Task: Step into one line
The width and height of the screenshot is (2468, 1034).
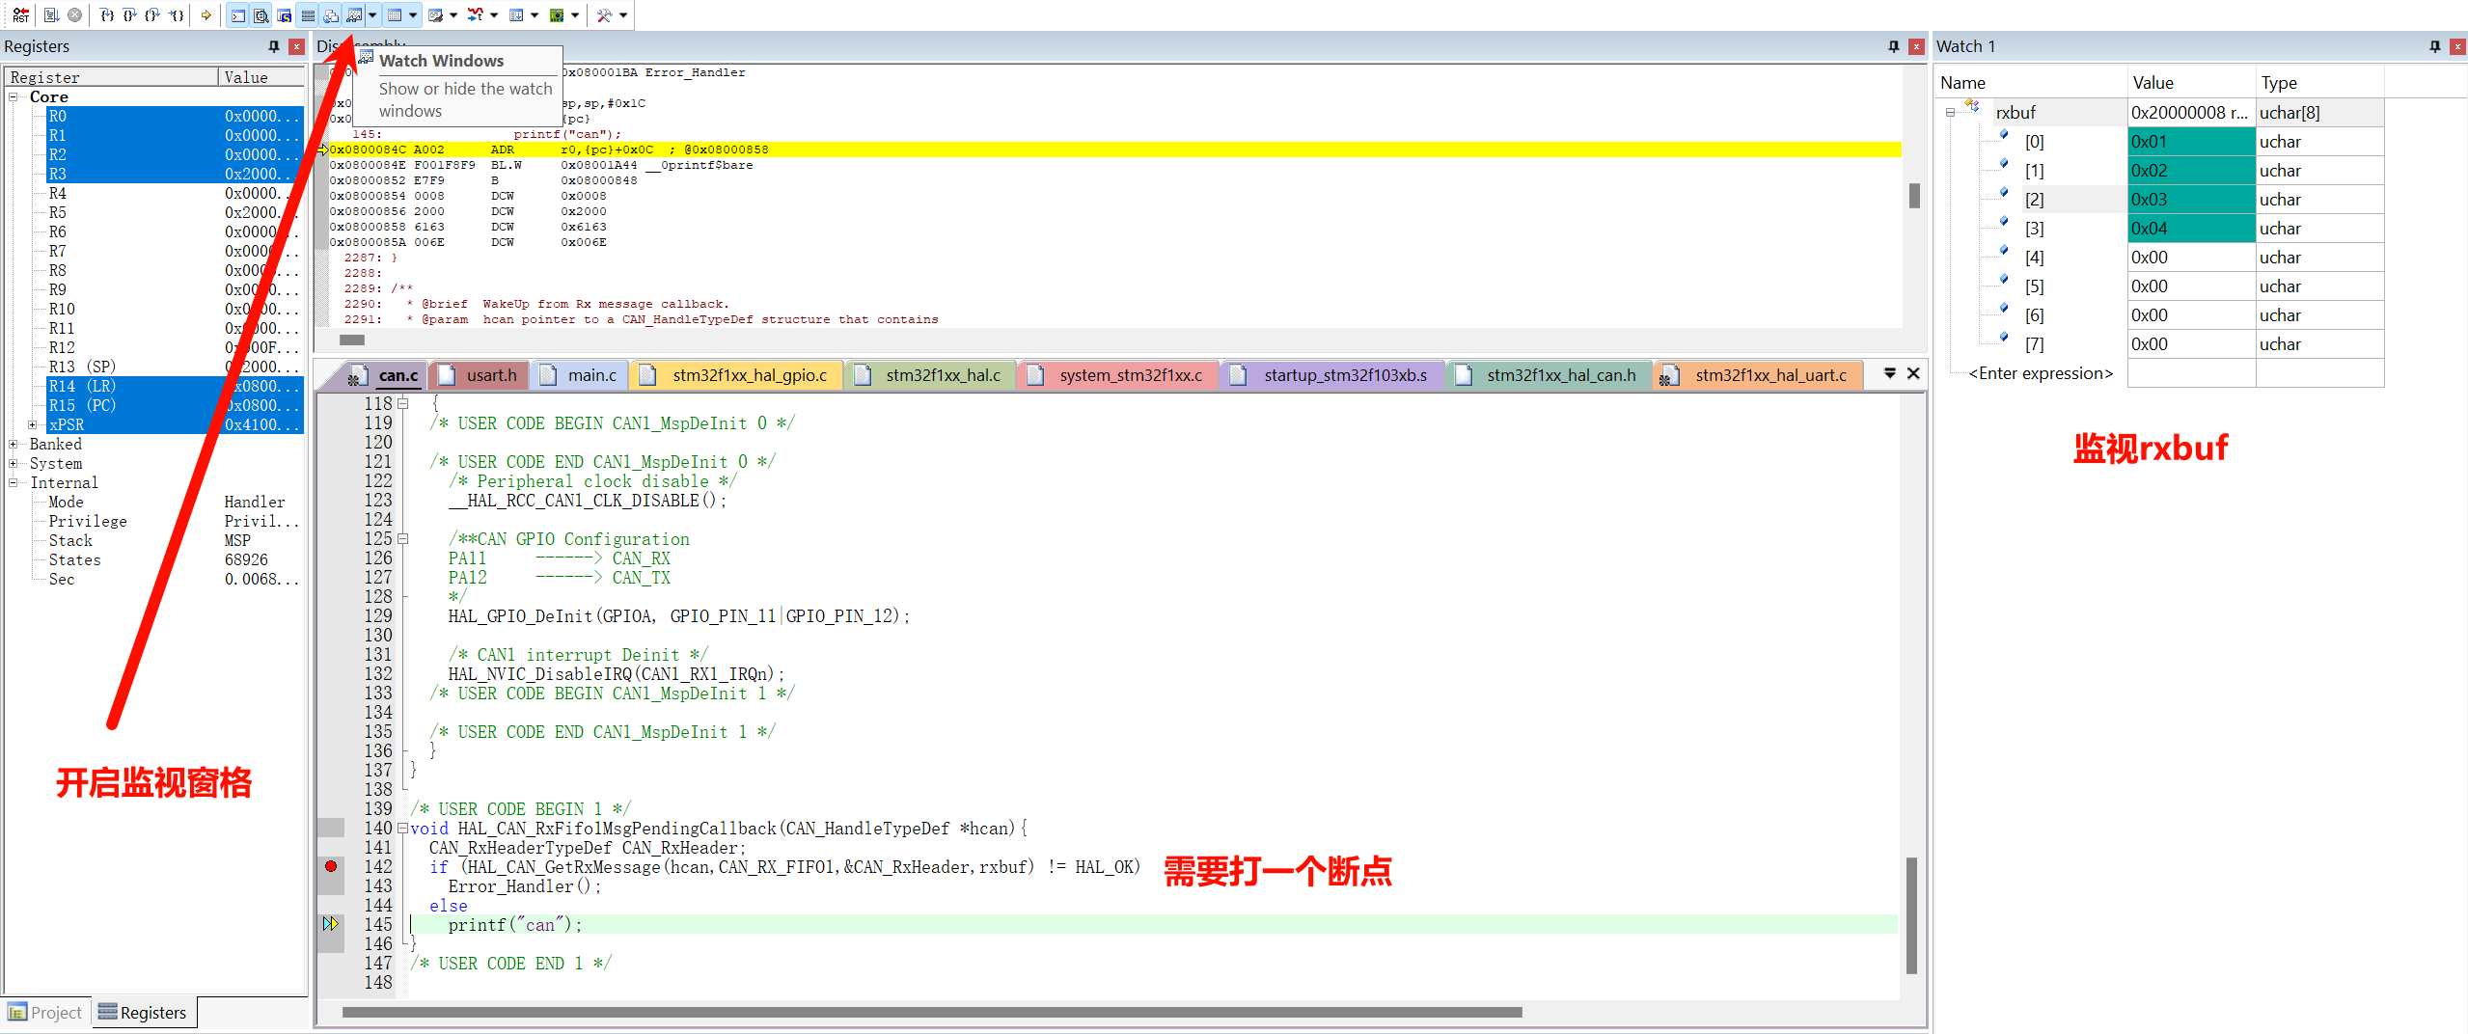Action: point(107,15)
